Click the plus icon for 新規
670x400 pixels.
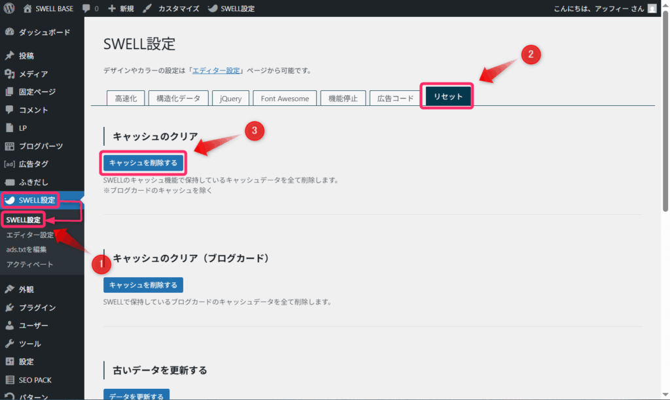click(112, 8)
